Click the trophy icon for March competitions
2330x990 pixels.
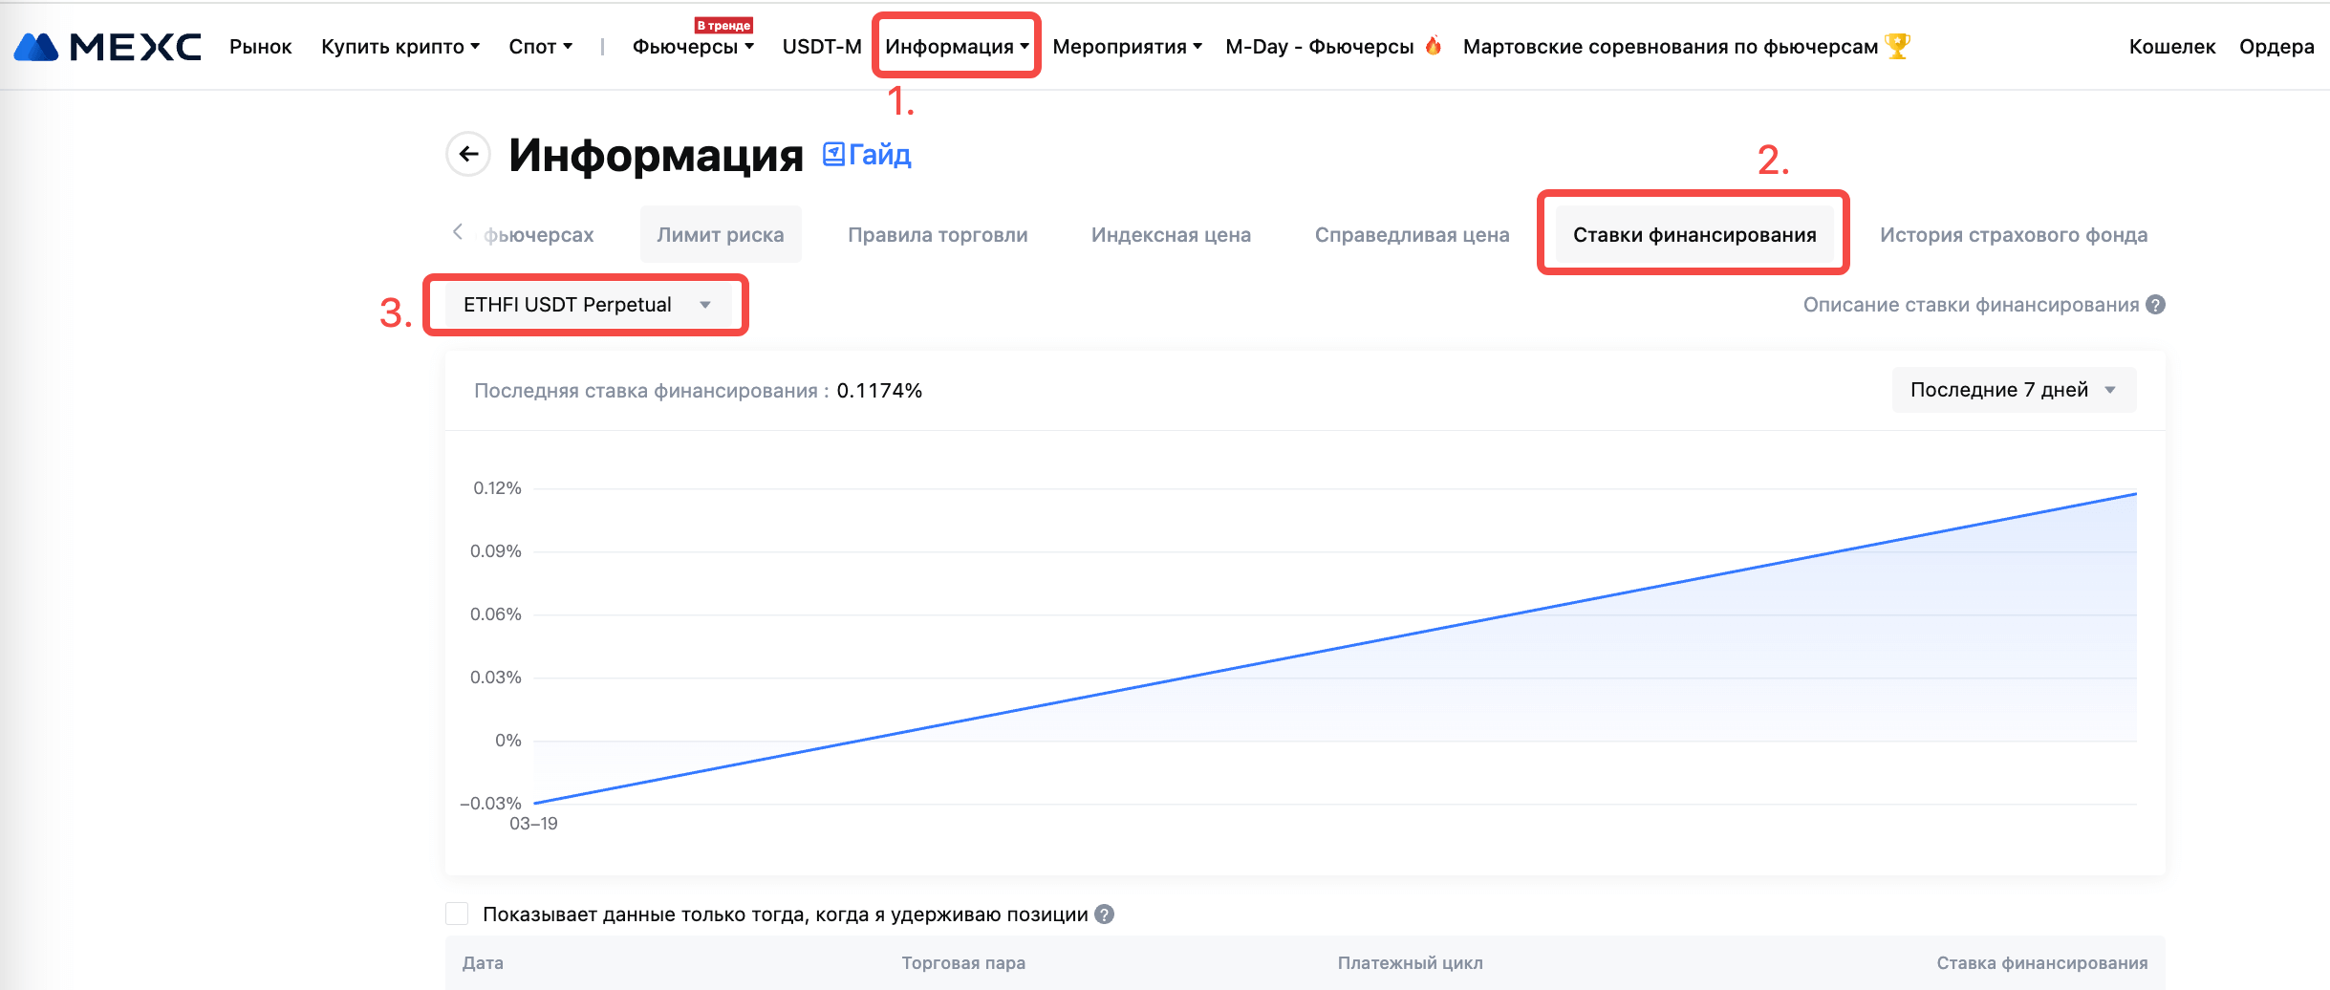1897,46
